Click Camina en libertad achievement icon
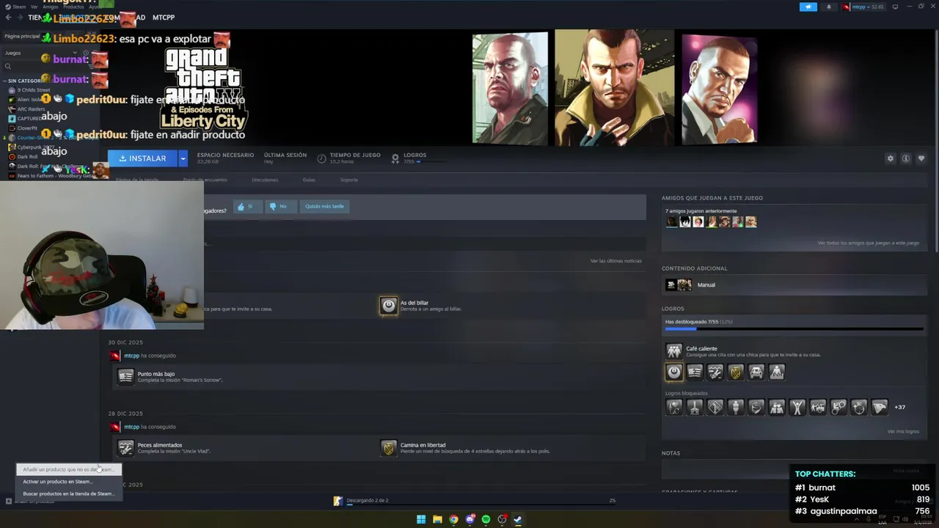Image resolution: width=939 pixels, height=528 pixels. pos(388,448)
